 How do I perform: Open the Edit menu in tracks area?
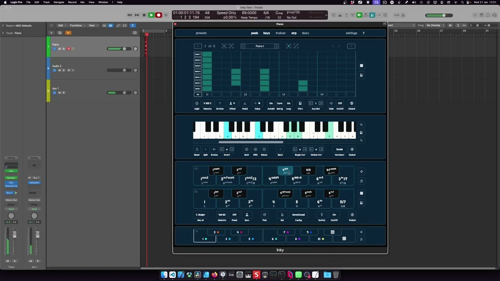[x=62, y=25]
